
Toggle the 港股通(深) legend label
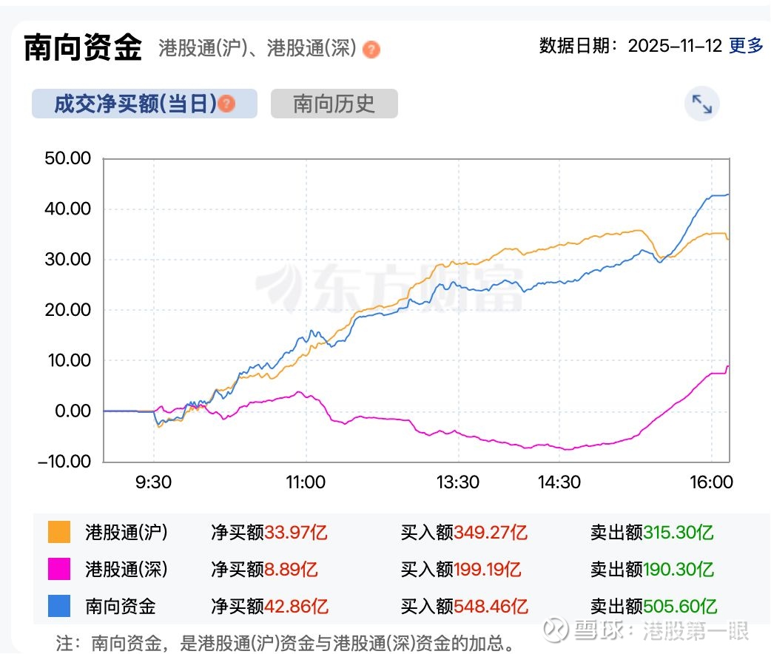tap(127, 569)
